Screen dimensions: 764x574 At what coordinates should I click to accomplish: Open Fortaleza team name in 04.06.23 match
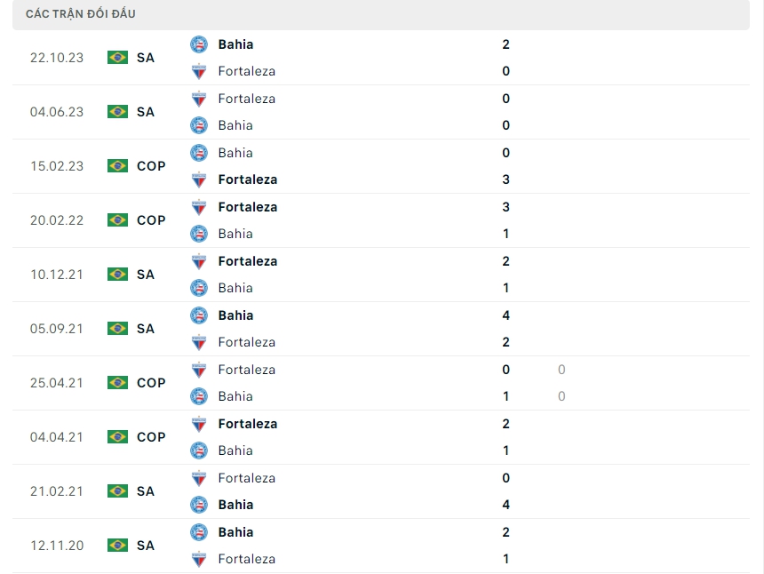tap(246, 99)
